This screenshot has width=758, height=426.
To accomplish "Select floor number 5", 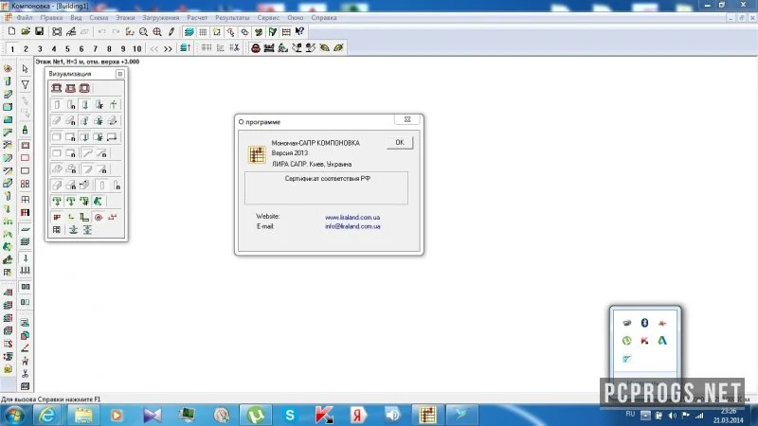I will [x=67, y=49].
